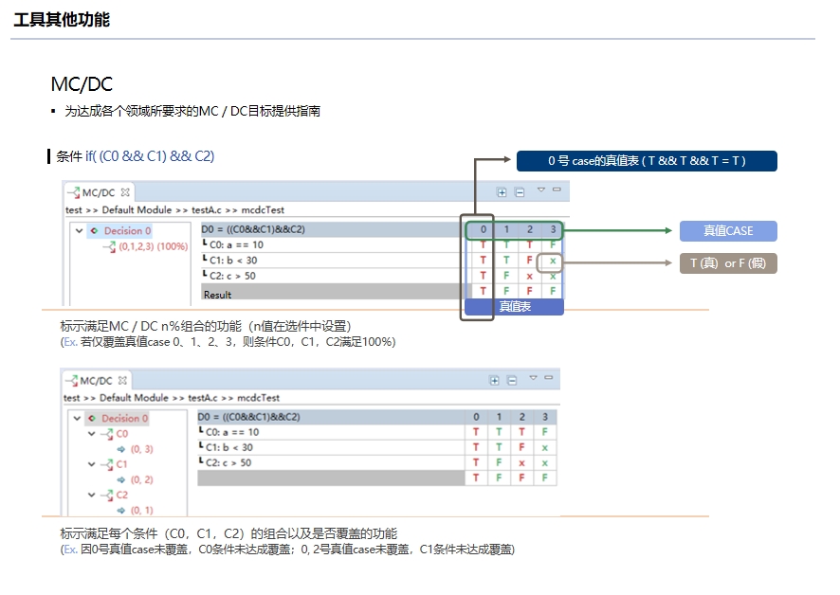
Task: Click Expand All icon in upper MC/DC panel
Action: [502, 192]
